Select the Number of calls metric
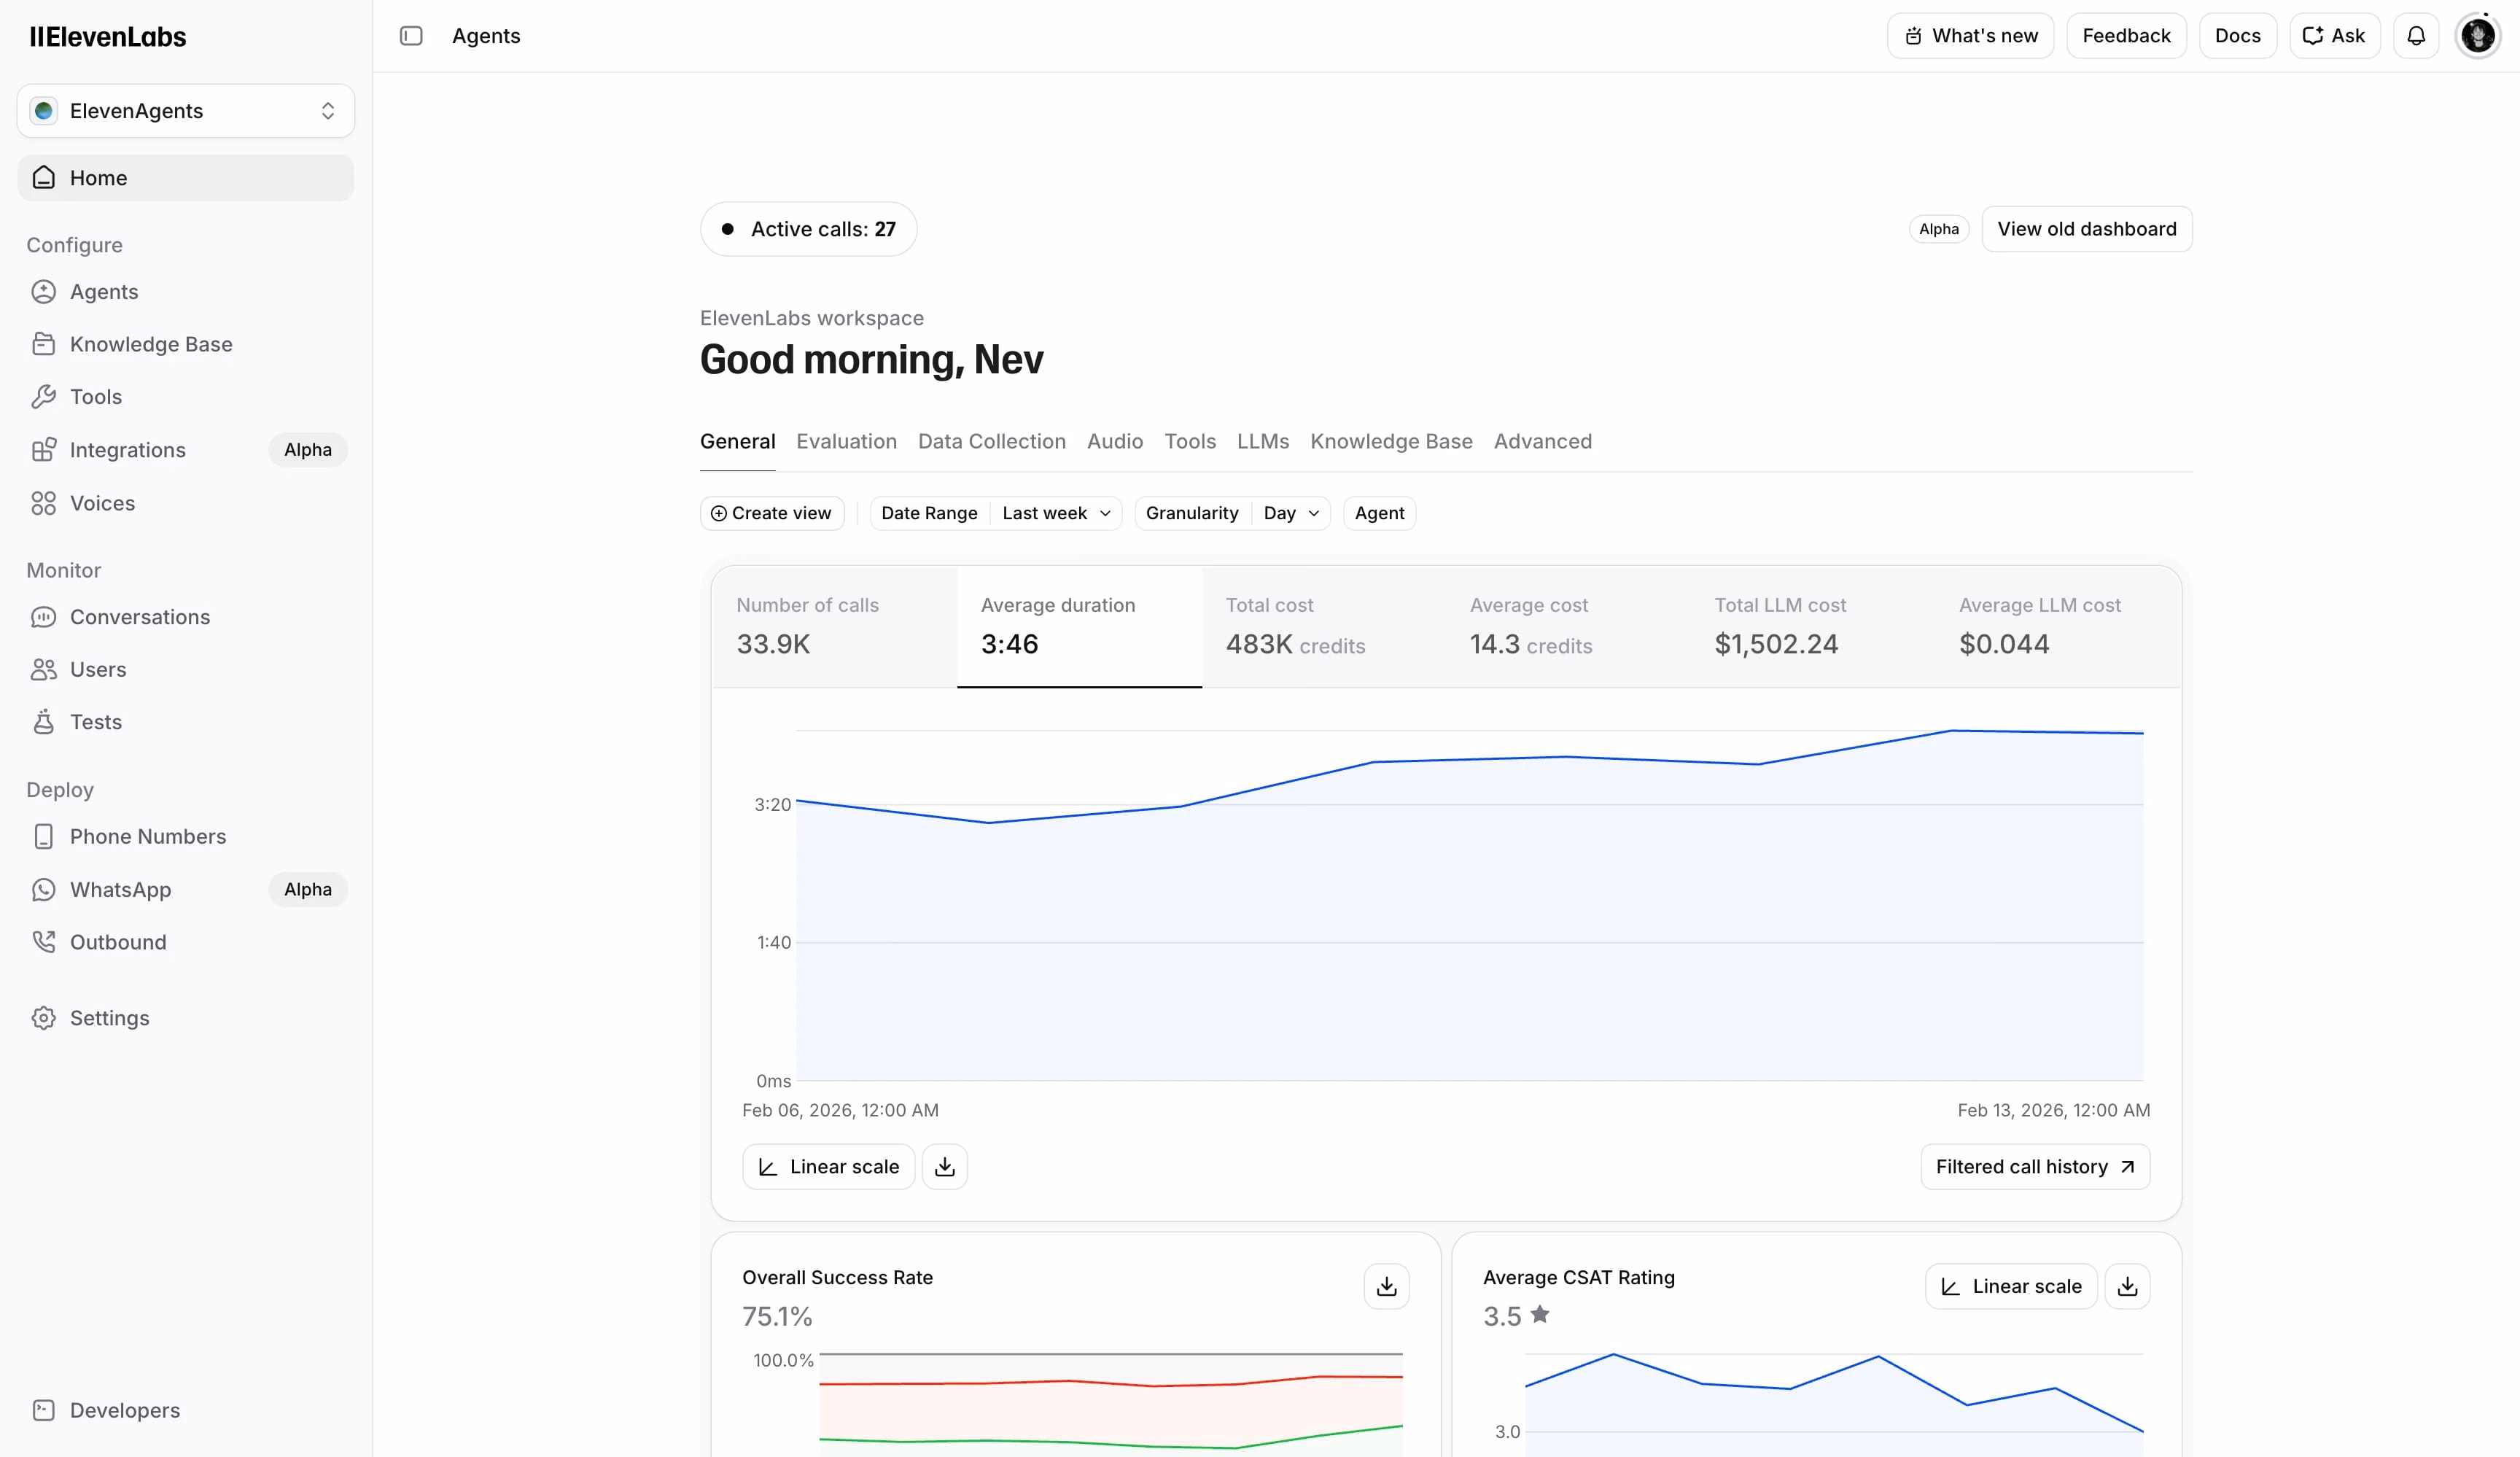The height and width of the screenshot is (1457, 2520). tap(834, 626)
